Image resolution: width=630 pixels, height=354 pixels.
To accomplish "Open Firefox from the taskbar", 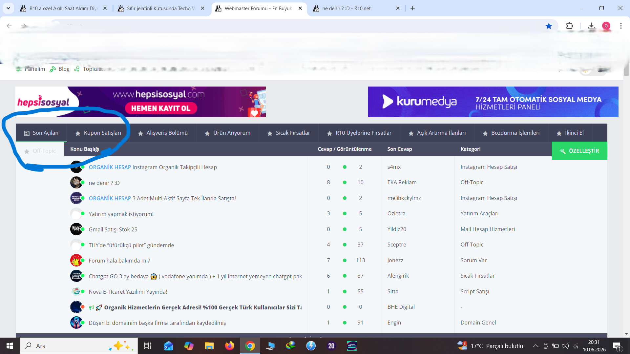I will tap(230, 346).
